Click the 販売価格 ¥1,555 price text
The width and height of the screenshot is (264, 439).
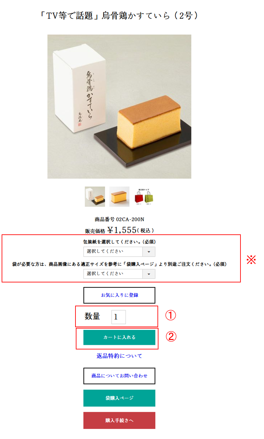point(119,230)
